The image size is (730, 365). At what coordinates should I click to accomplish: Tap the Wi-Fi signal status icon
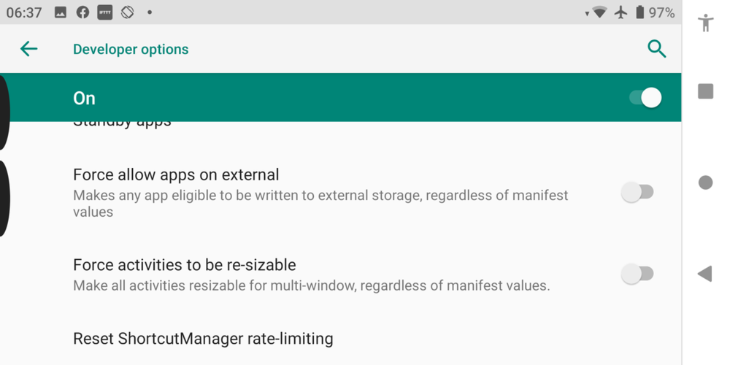[599, 12]
